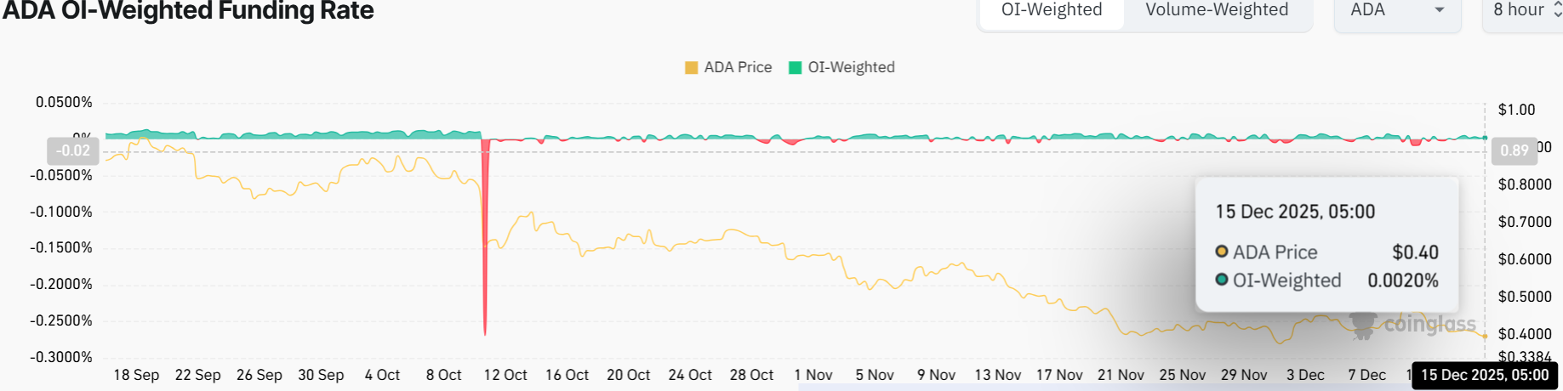
Task: Toggle the ADA Price legend series
Action: click(738, 67)
